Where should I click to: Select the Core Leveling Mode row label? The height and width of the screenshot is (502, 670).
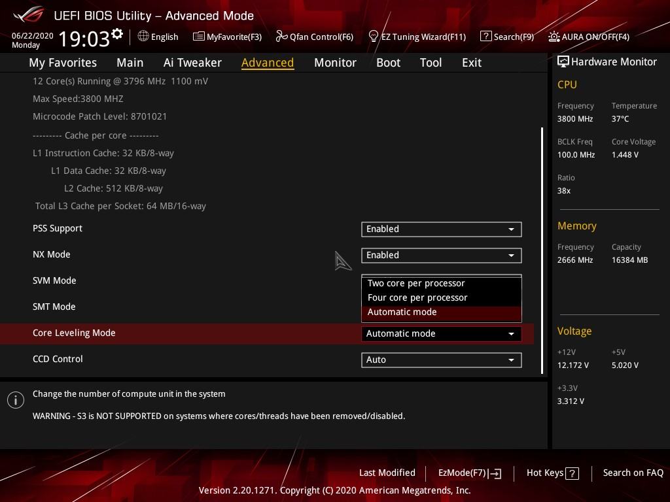[74, 333]
